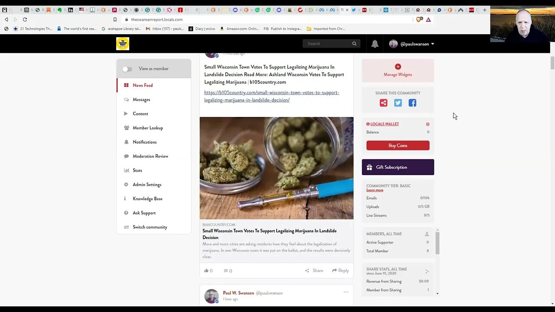
Task: Click the comment bubble icon on post
Action: (x=226, y=270)
